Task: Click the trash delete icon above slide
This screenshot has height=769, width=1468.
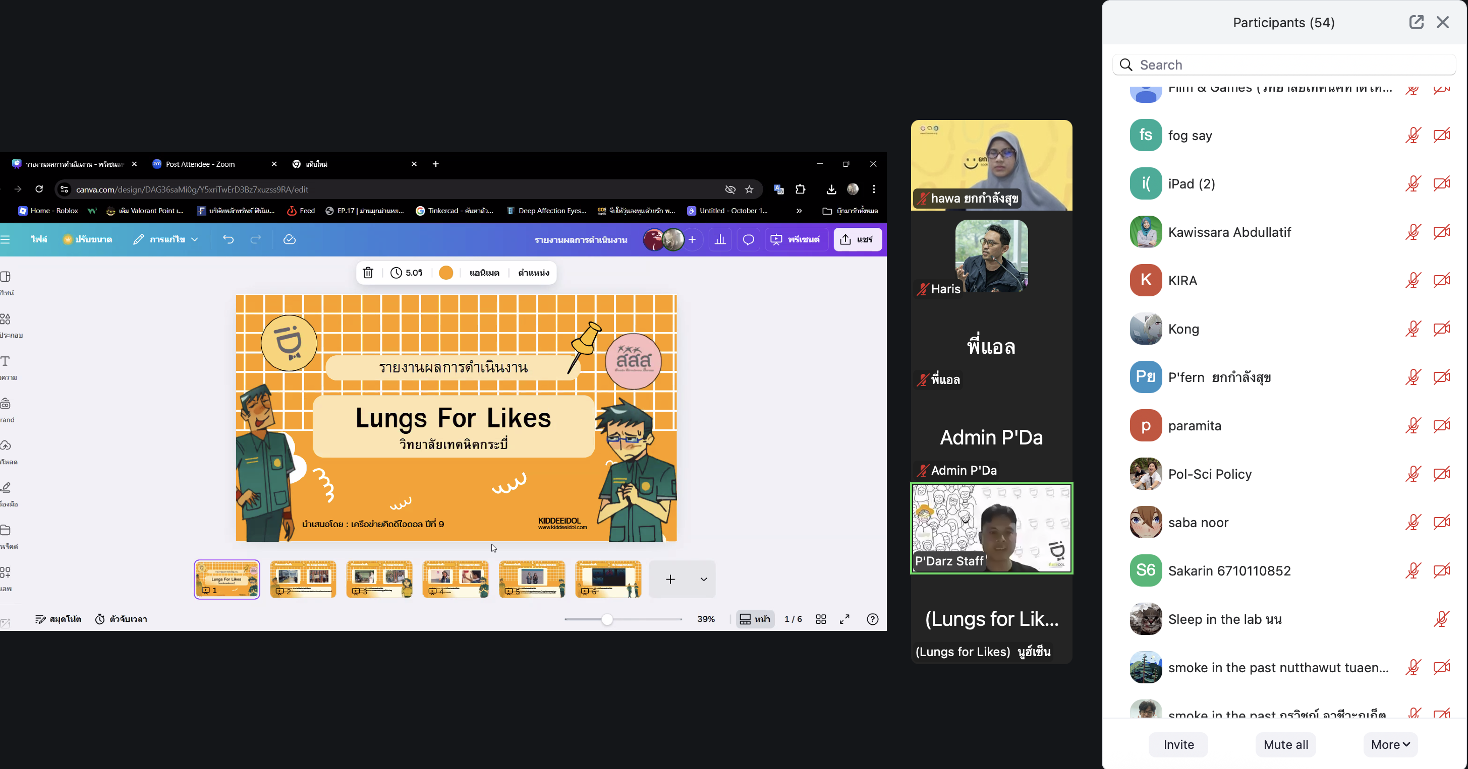Action: [x=368, y=273]
